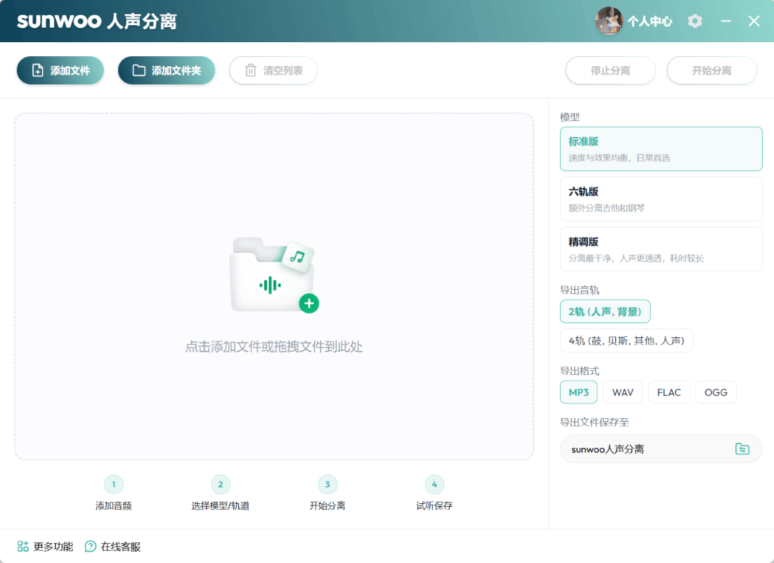Select 2轨 (人声, 背景) export tracks
The height and width of the screenshot is (563, 774).
click(605, 311)
